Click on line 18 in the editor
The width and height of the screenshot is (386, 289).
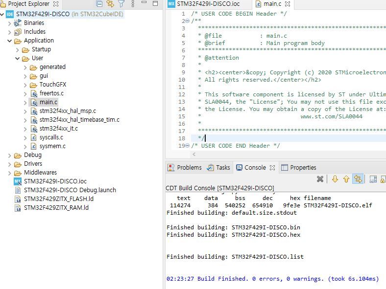(288, 138)
